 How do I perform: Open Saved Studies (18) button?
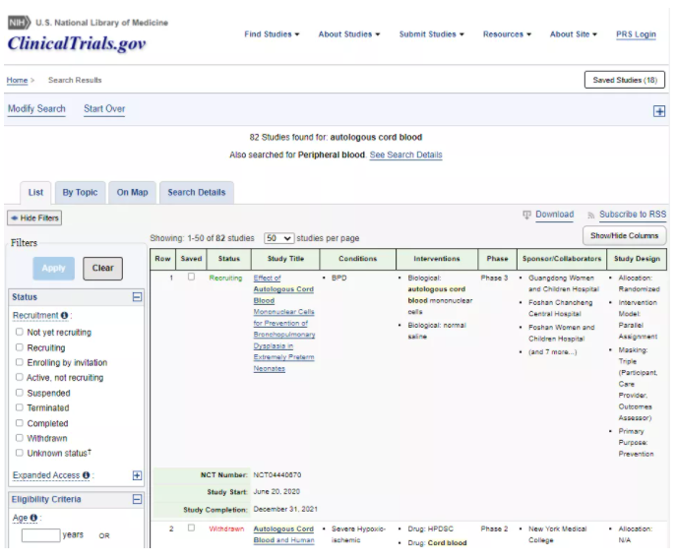coord(625,80)
